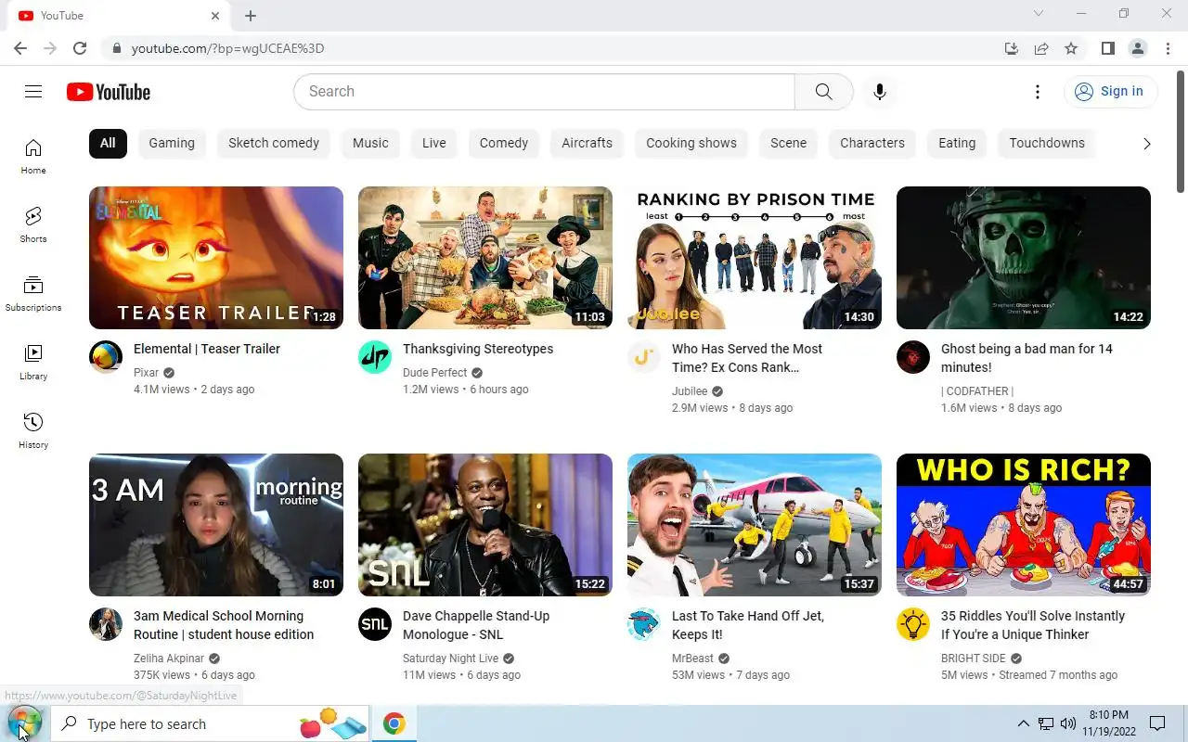Open the Ranking By Prison Time thumbnail
The width and height of the screenshot is (1188, 742).
coord(755,258)
